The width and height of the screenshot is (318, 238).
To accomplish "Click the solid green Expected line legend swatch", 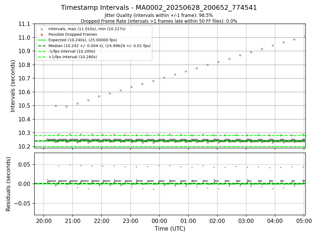I will (x=42, y=40).
